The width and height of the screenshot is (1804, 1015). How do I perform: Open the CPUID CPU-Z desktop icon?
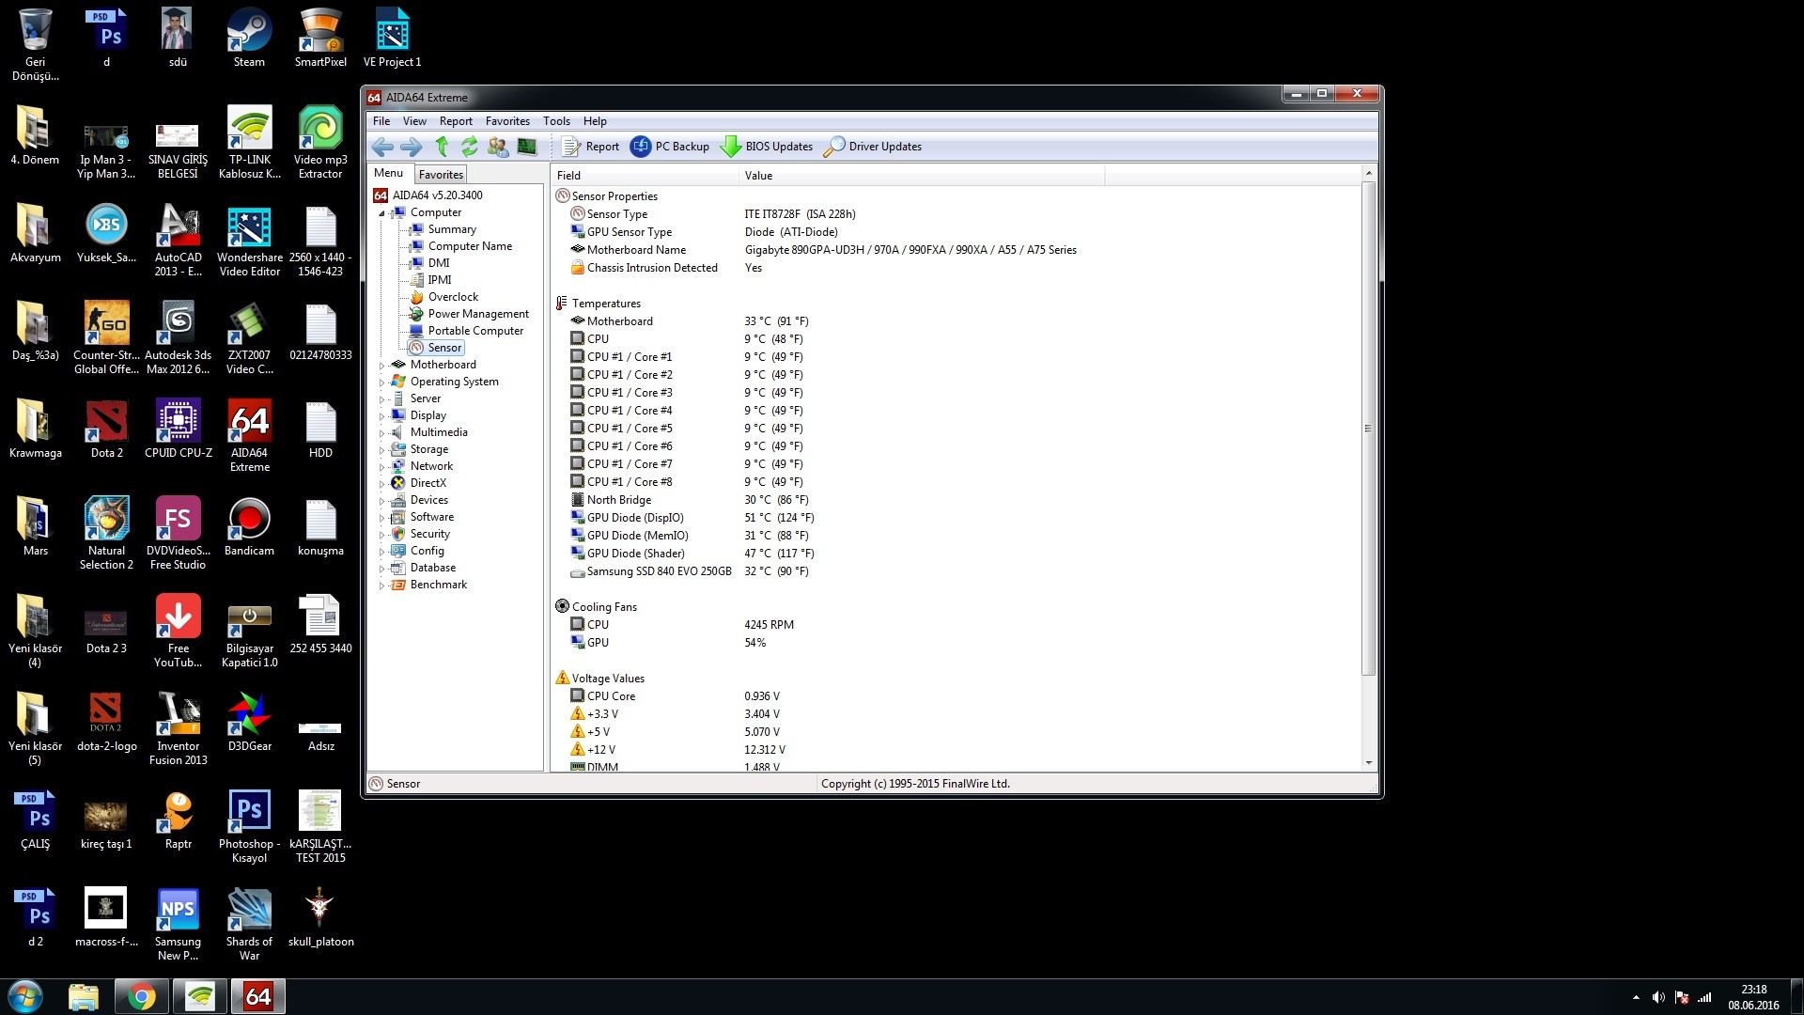(178, 429)
